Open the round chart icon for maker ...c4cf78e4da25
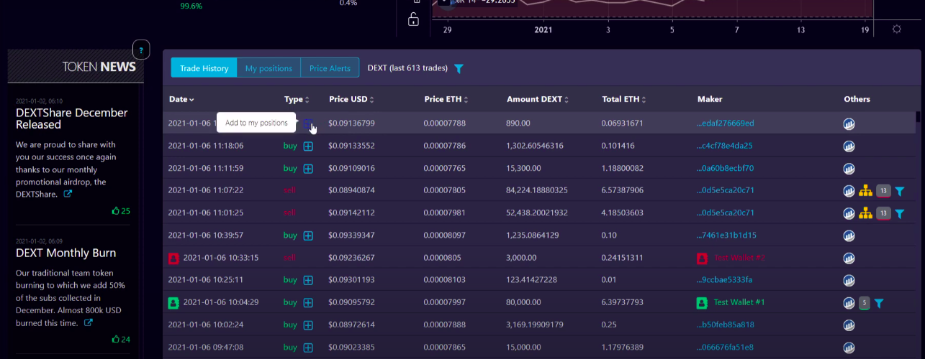Screen dimensions: 925x359 pos(849,146)
